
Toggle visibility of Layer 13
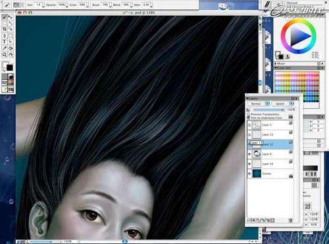(249, 134)
